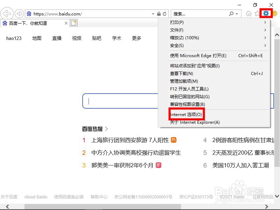Open hot search starting 2天蒸发近200亿
Screen dimensions: 280x210
pyautogui.click(x=243, y=153)
